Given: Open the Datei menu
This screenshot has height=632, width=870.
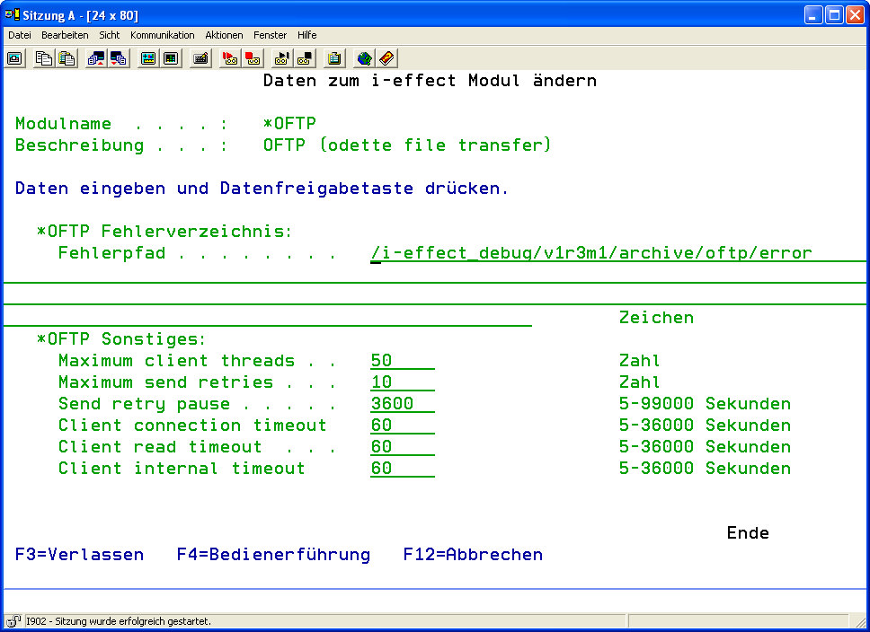Looking at the screenshot, I should coord(20,35).
